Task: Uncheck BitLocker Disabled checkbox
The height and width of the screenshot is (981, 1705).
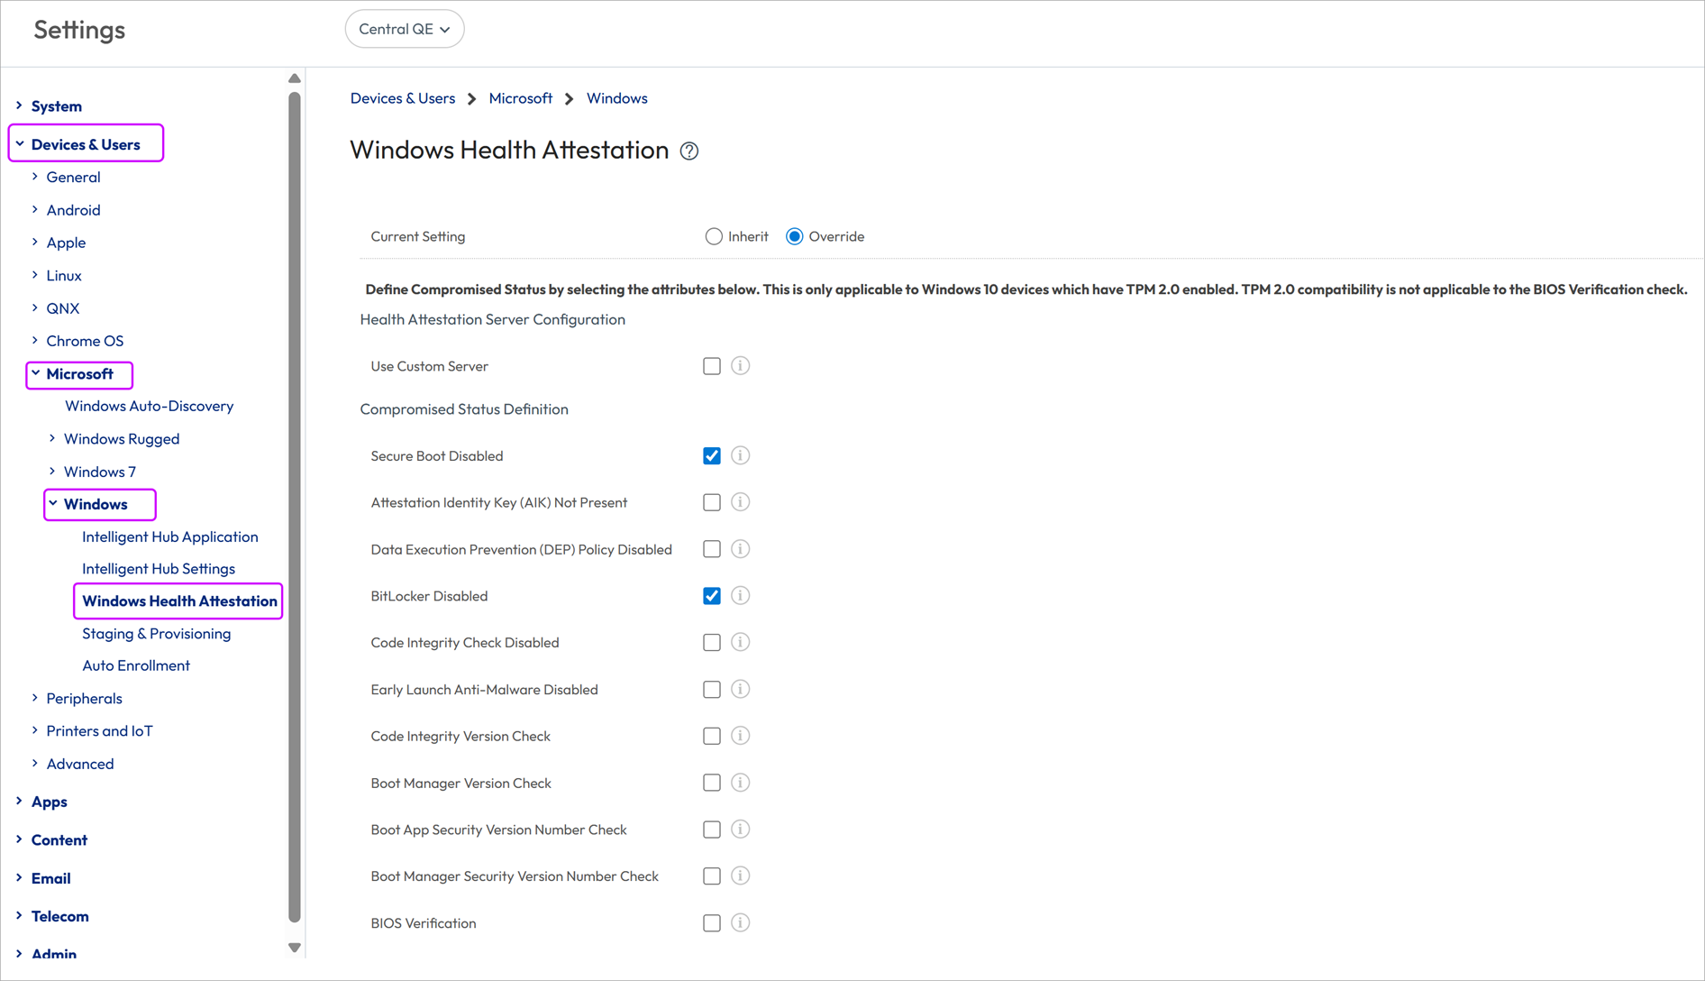Action: point(712,596)
